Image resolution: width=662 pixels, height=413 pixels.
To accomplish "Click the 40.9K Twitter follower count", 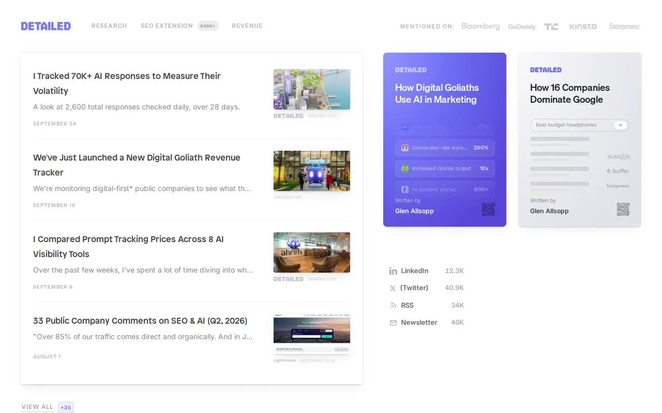I will point(455,288).
